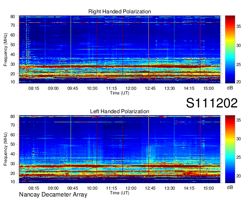Click 12:45 tick on right-handed plot

pyautogui.click(x=150, y=88)
